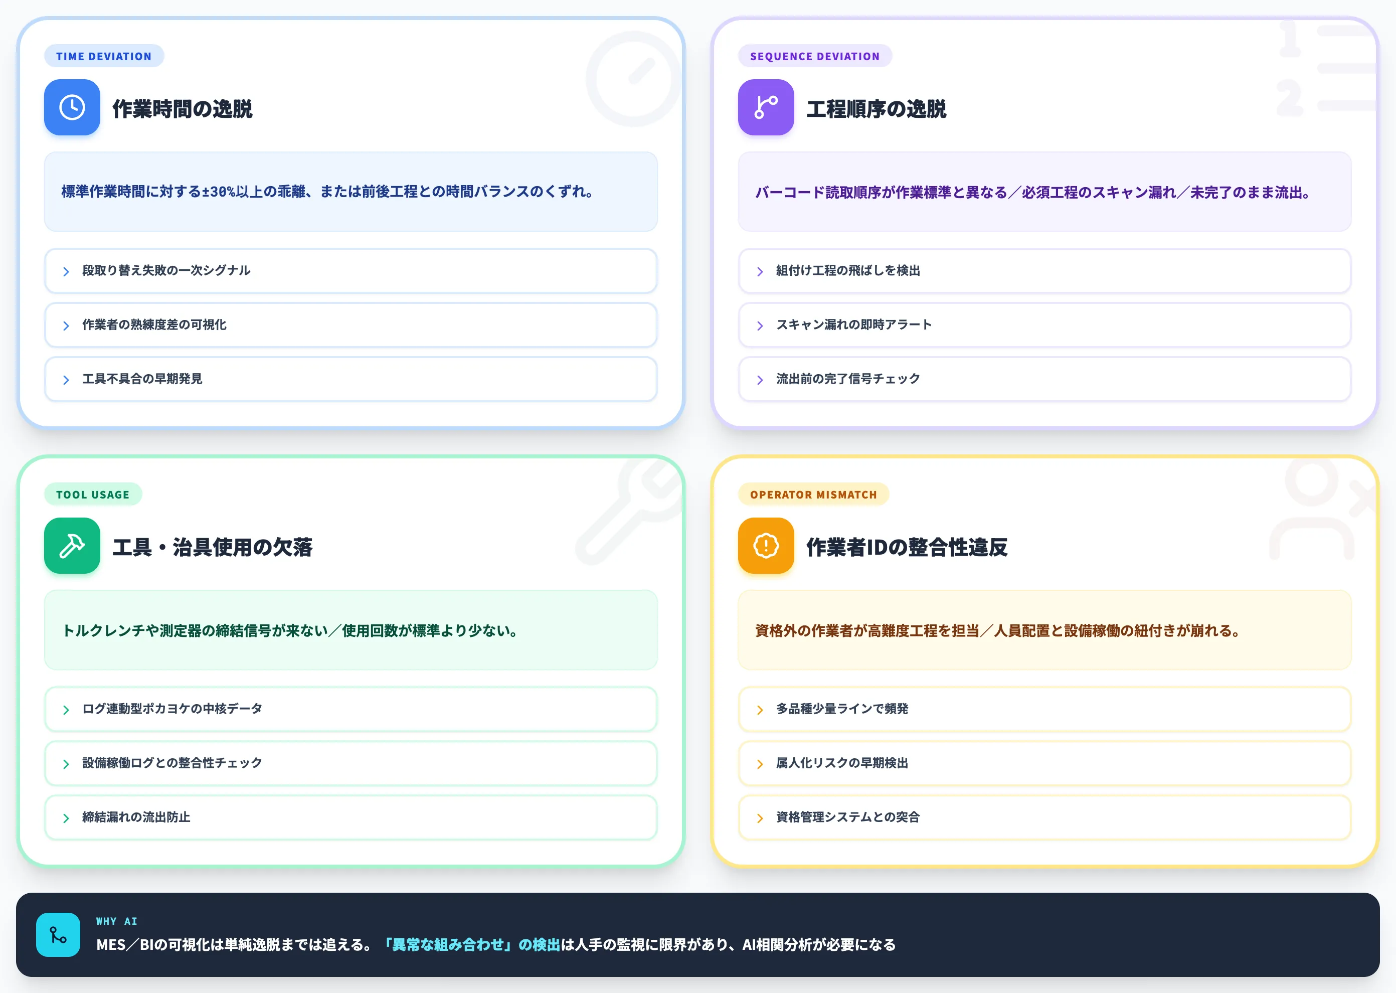Image resolution: width=1396 pixels, height=993 pixels.
Task: Expand chevron beside 設備稼働ログとの整合性チェック
Action: coord(66,764)
